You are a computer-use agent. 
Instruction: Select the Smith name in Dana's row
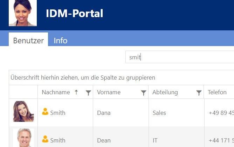click(57, 113)
